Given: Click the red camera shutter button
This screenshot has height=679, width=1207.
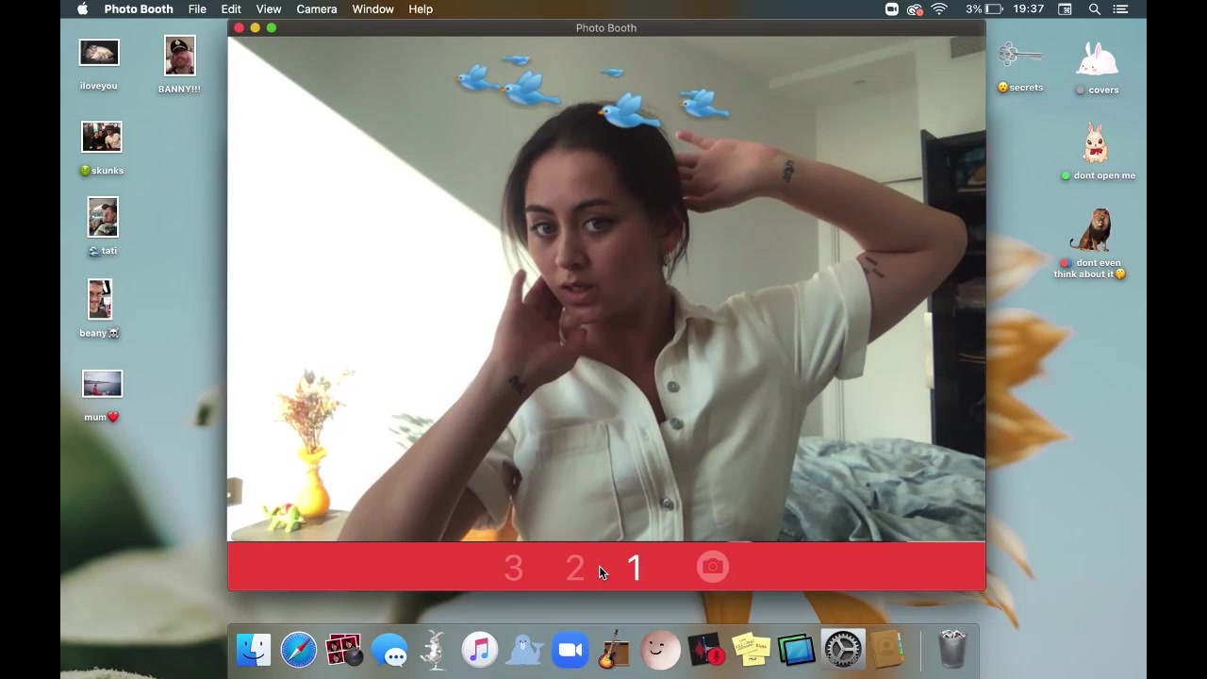Looking at the screenshot, I should 713,567.
